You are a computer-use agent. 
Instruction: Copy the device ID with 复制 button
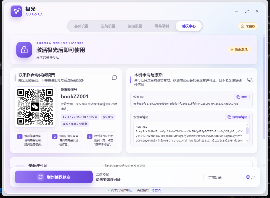(242, 97)
